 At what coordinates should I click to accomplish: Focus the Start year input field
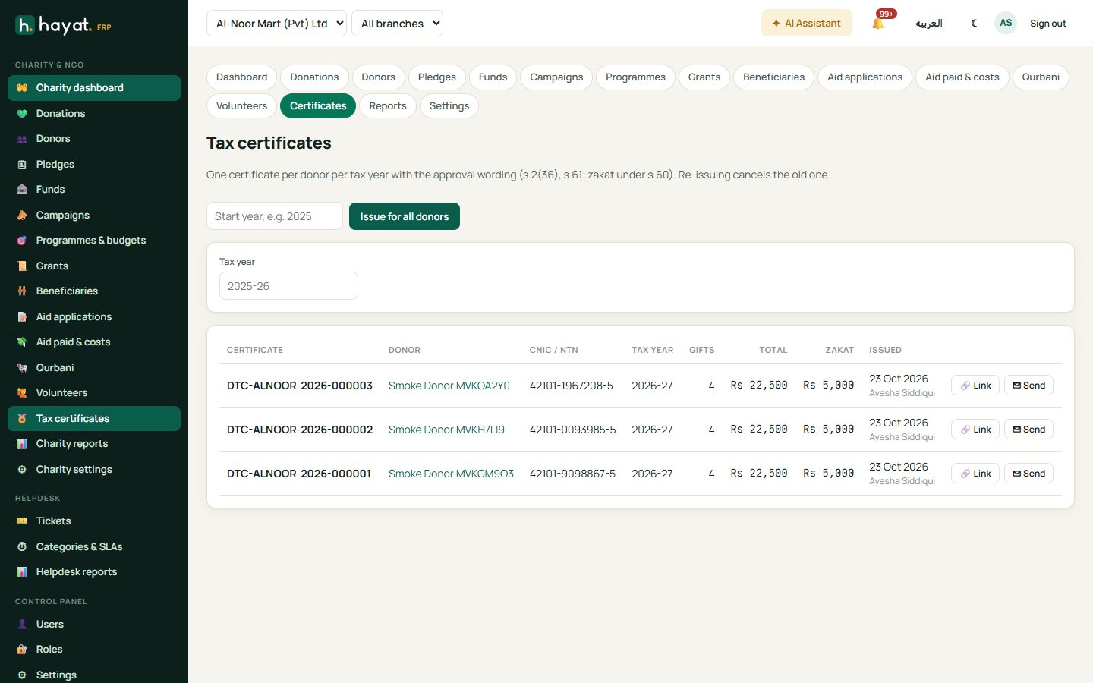[x=275, y=216]
